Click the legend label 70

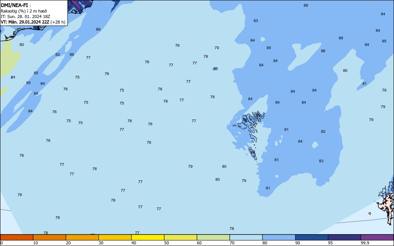pyautogui.click(x=232, y=243)
